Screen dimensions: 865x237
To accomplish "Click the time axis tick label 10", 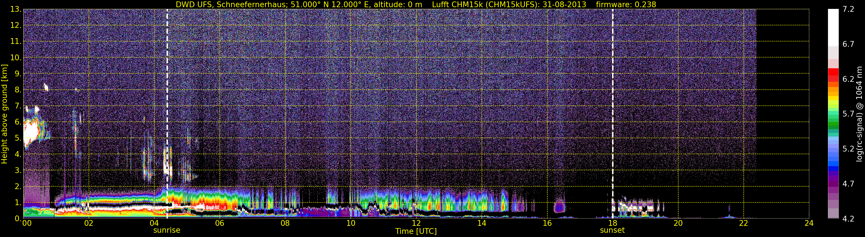I will click(351, 223).
